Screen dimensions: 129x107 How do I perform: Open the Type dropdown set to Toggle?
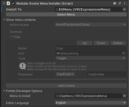(91, 58)
